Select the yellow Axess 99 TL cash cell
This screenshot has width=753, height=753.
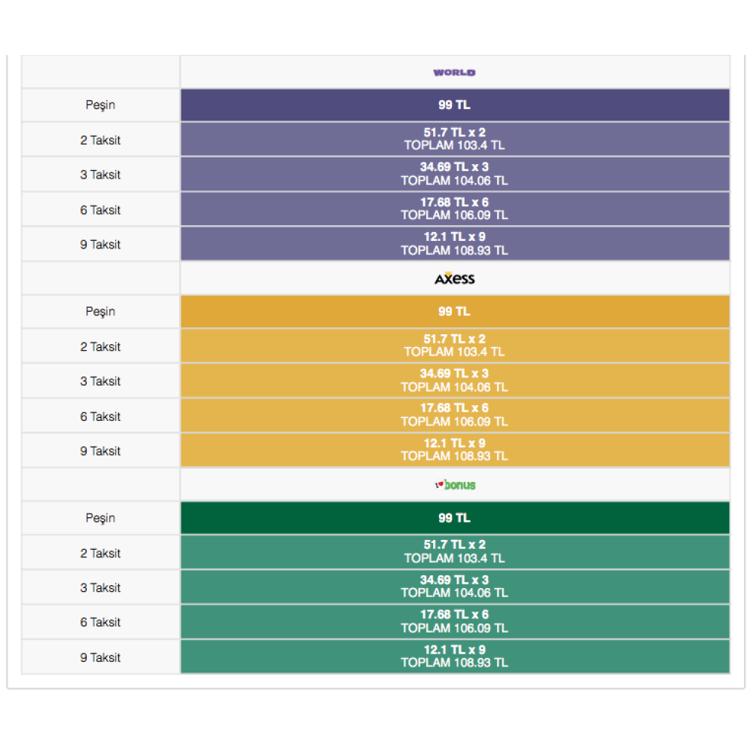pyautogui.click(x=454, y=311)
